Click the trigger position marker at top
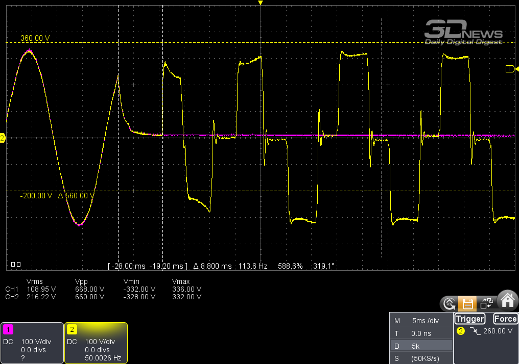The width and height of the screenshot is (519, 364). 261,3
